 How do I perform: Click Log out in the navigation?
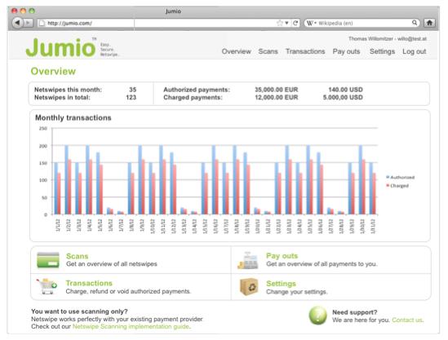point(414,51)
